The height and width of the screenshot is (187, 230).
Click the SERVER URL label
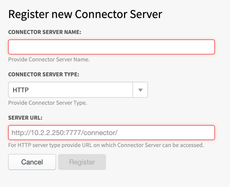[x=25, y=118]
